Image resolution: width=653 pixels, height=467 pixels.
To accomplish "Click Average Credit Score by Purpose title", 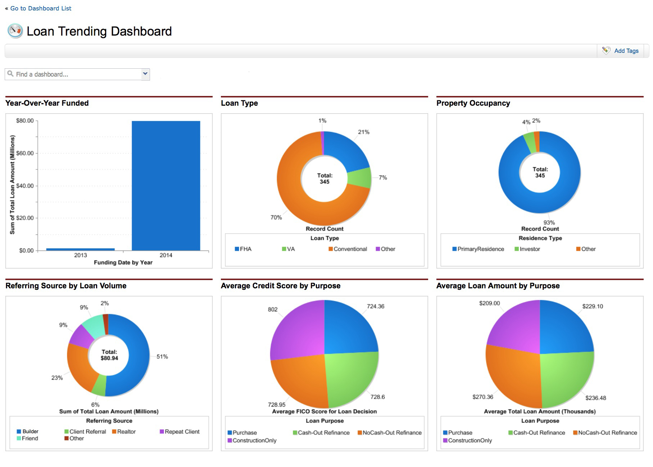I will (281, 286).
